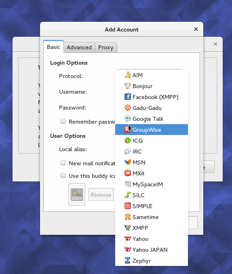Click the Remove buddy icon button
This screenshot has height=274, width=232.
tap(101, 194)
